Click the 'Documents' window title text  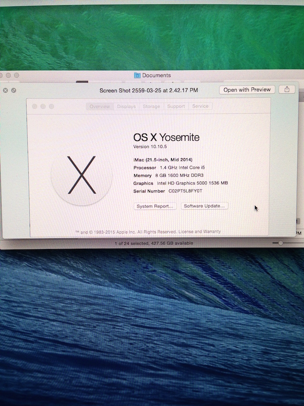(x=156, y=75)
